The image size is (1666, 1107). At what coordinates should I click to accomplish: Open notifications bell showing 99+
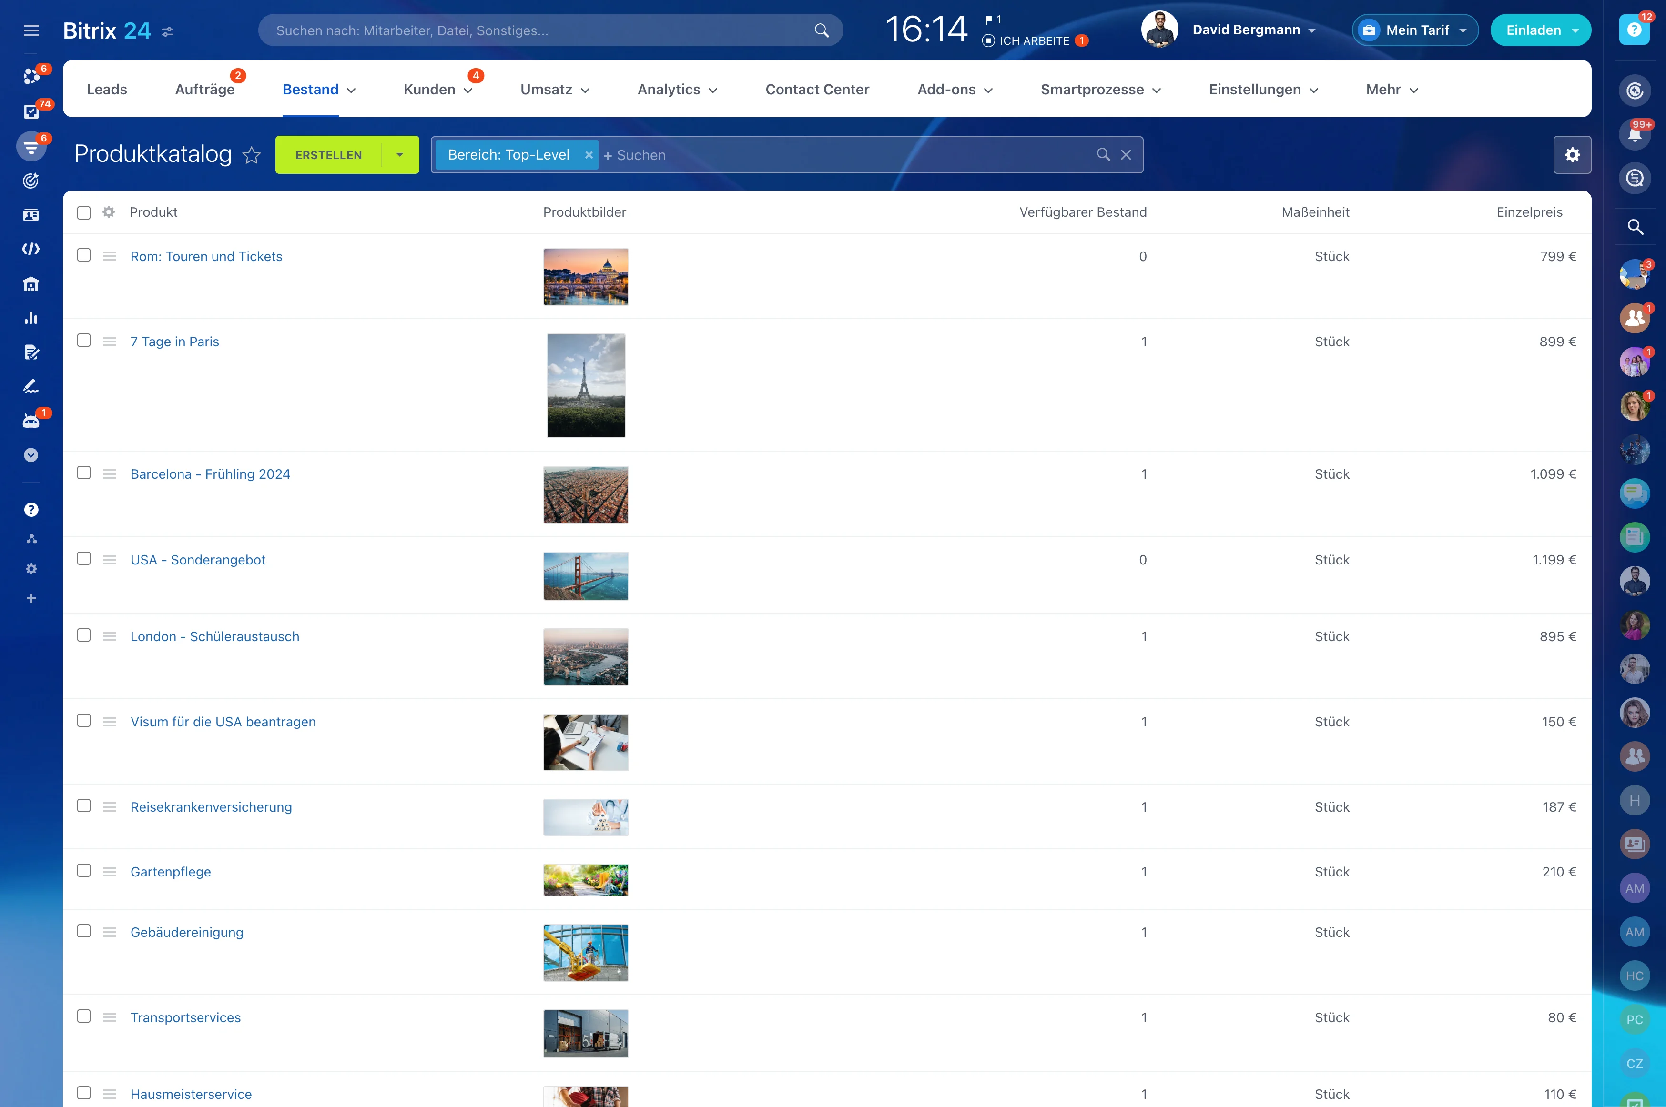coord(1636,134)
